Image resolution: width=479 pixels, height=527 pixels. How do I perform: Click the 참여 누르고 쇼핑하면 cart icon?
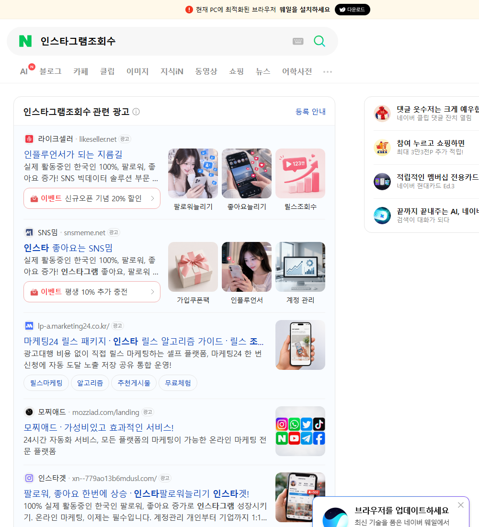click(382, 147)
